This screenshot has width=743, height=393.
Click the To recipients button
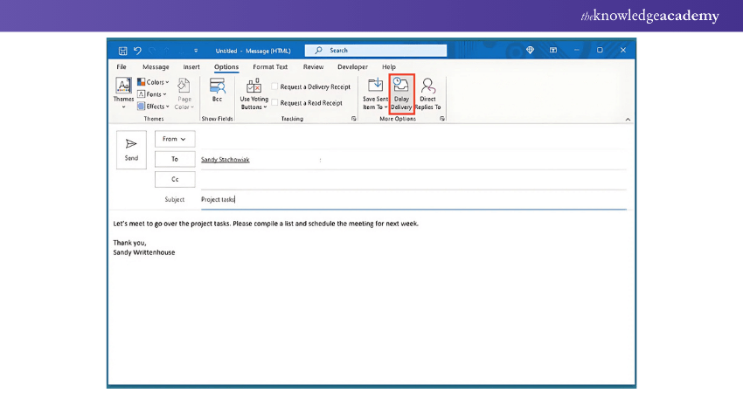(x=175, y=159)
